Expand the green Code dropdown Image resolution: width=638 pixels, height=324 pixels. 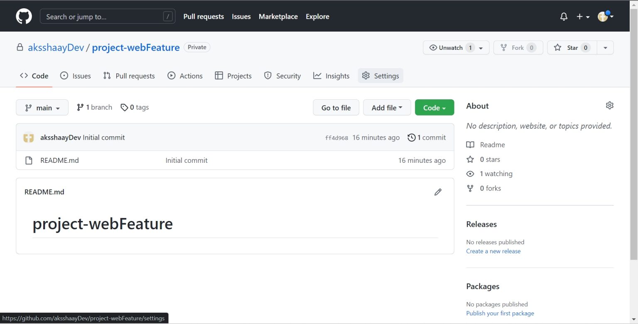[x=434, y=108]
